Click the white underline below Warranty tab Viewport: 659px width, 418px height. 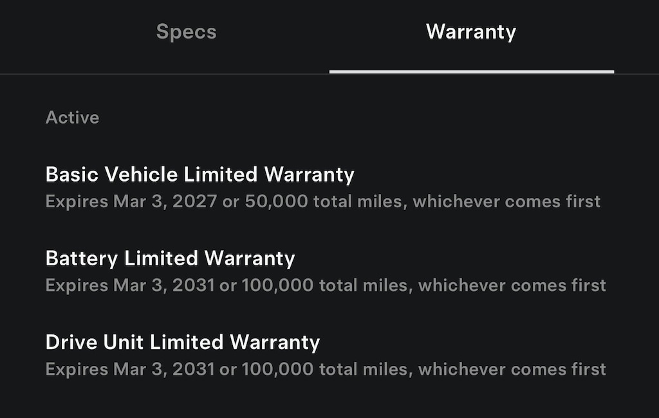[x=471, y=71]
